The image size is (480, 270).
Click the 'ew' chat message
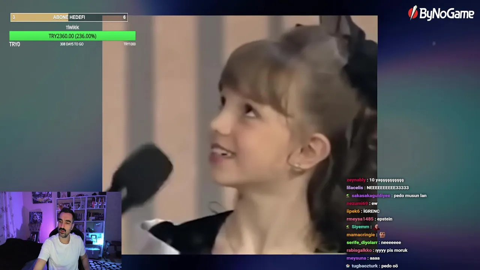[x=374, y=203]
